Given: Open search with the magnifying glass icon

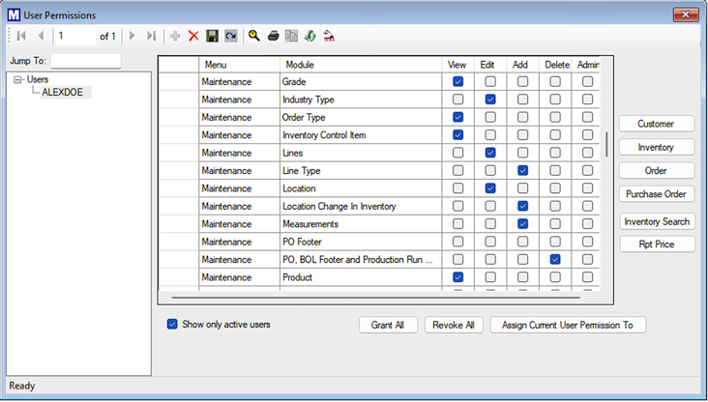Looking at the screenshot, I should [254, 36].
